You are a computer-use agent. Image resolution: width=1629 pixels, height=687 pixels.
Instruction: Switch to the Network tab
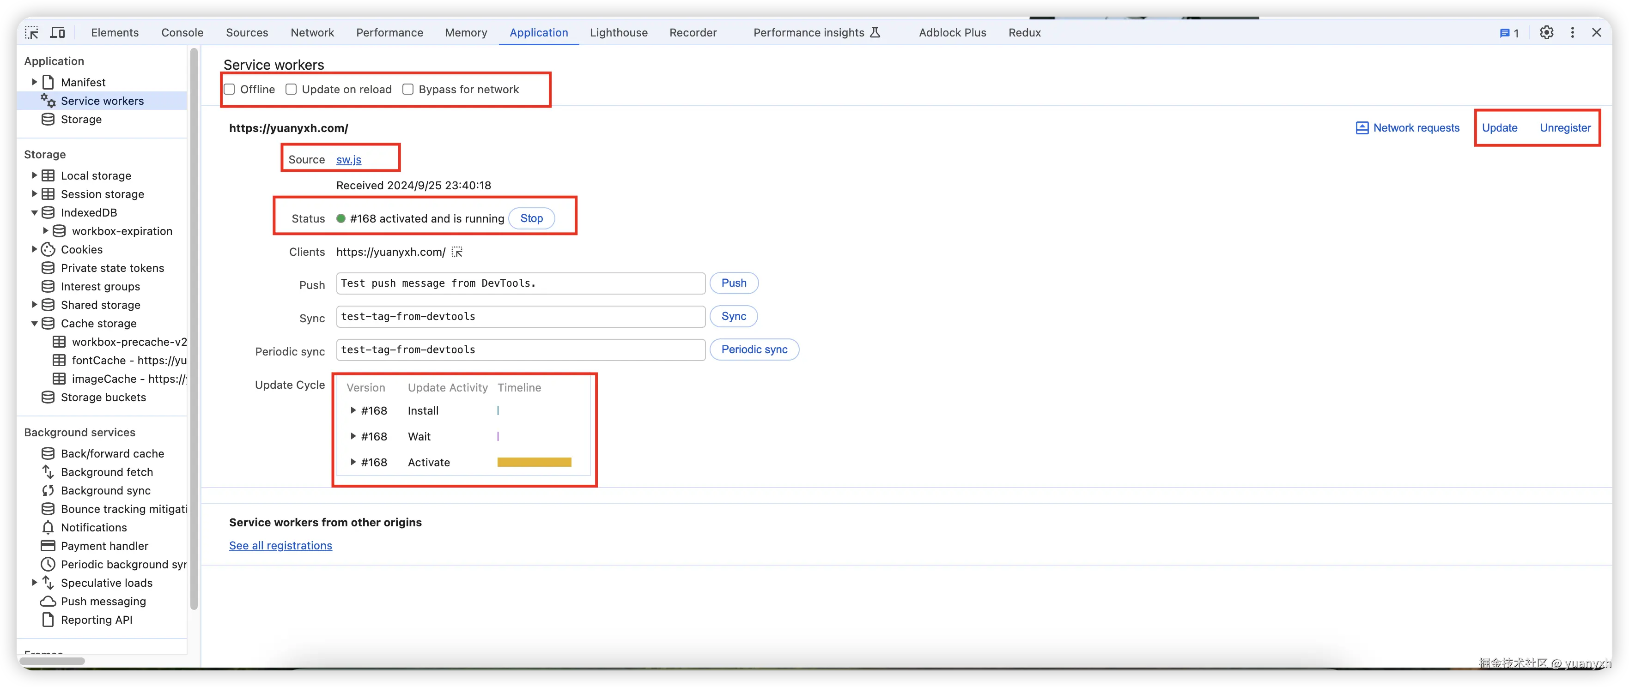(312, 32)
